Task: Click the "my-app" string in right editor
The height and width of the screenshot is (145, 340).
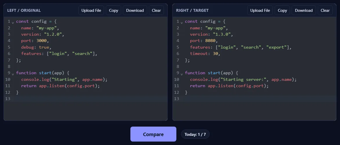Action: (x=216, y=28)
